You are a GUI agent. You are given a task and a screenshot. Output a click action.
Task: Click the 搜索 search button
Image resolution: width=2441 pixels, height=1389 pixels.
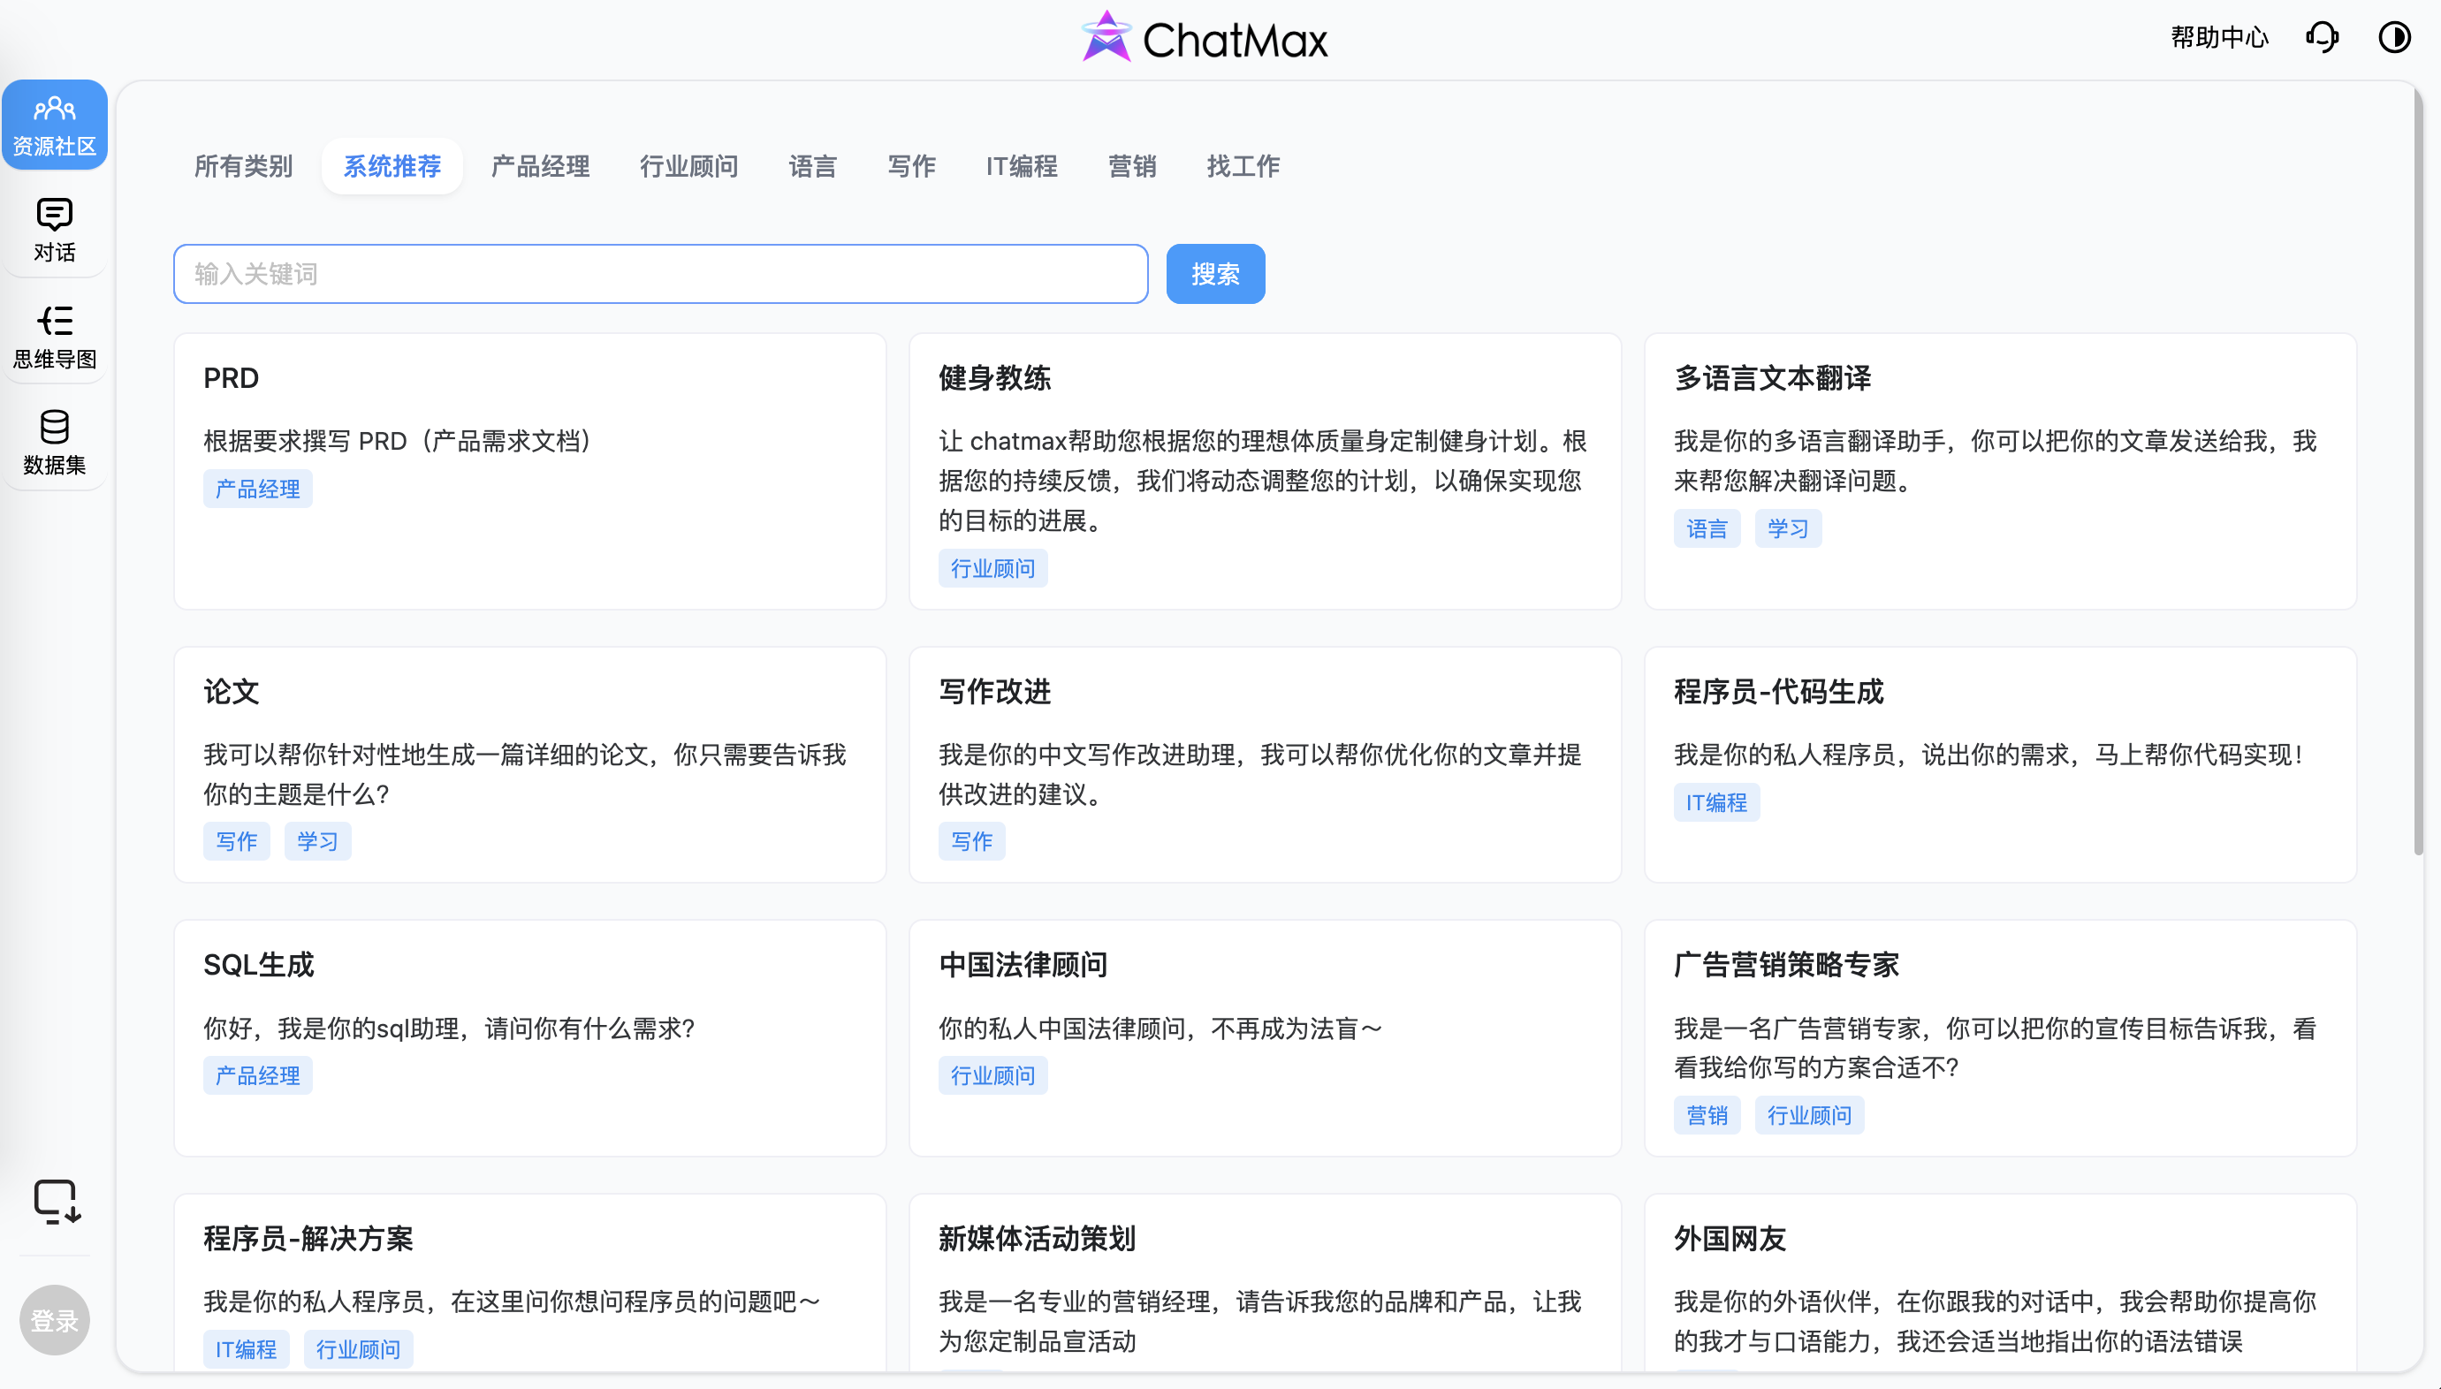(x=1215, y=274)
